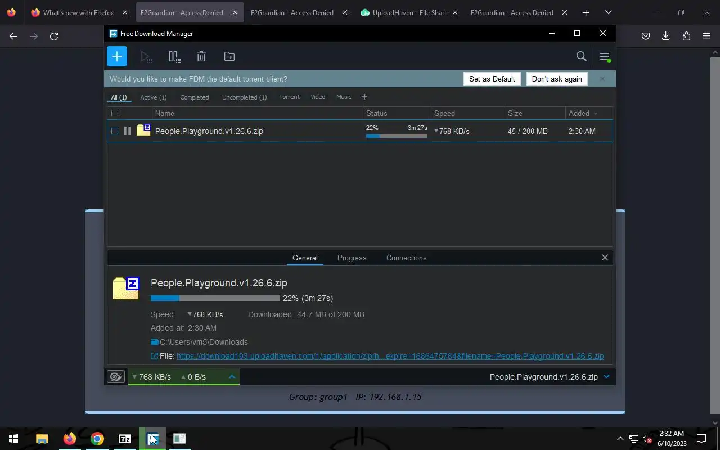Click the pause all downloads icon
The width and height of the screenshot is (720, 450).
click(x=174, y=56)
